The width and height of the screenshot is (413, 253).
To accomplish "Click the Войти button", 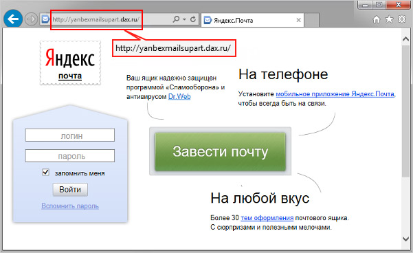I will pyautogui.click(x=70, y=190).
